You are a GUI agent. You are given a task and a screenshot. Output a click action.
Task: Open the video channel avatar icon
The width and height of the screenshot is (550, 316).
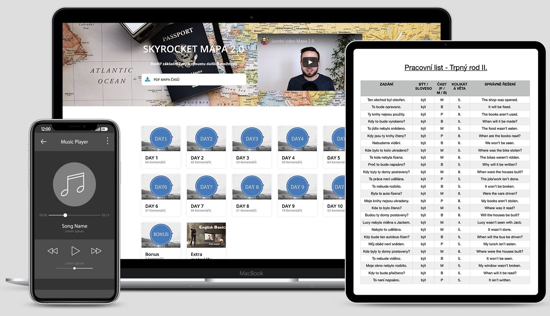265,41
